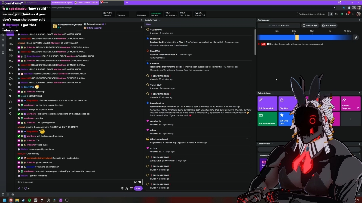Screen dimensions: 362x203
Task: Add a new quick action with plus tile
Action: click(351, 119)
